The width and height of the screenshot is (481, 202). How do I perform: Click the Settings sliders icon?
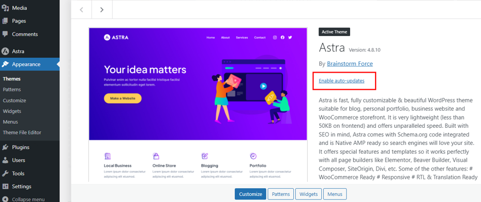point(5,187)
